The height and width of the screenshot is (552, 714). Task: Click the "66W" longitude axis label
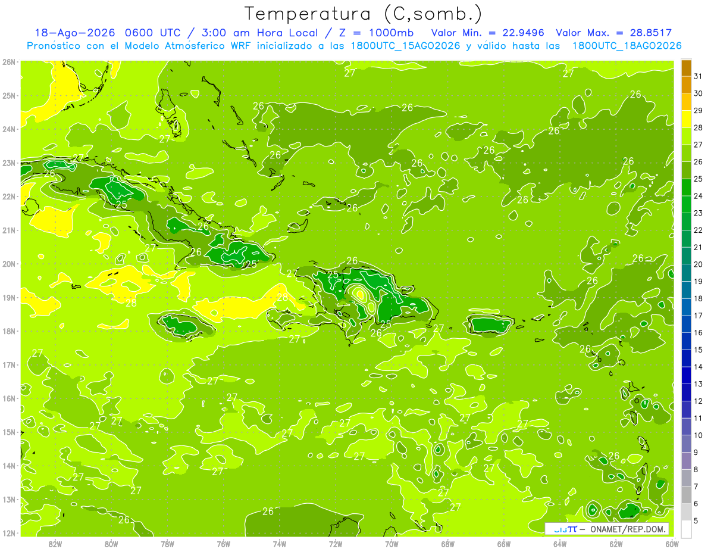[x=504, y=544]
